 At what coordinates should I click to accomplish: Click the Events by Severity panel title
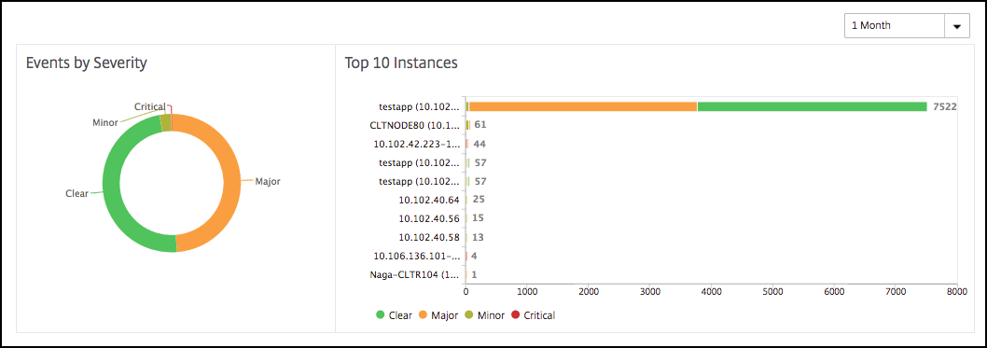86,63
